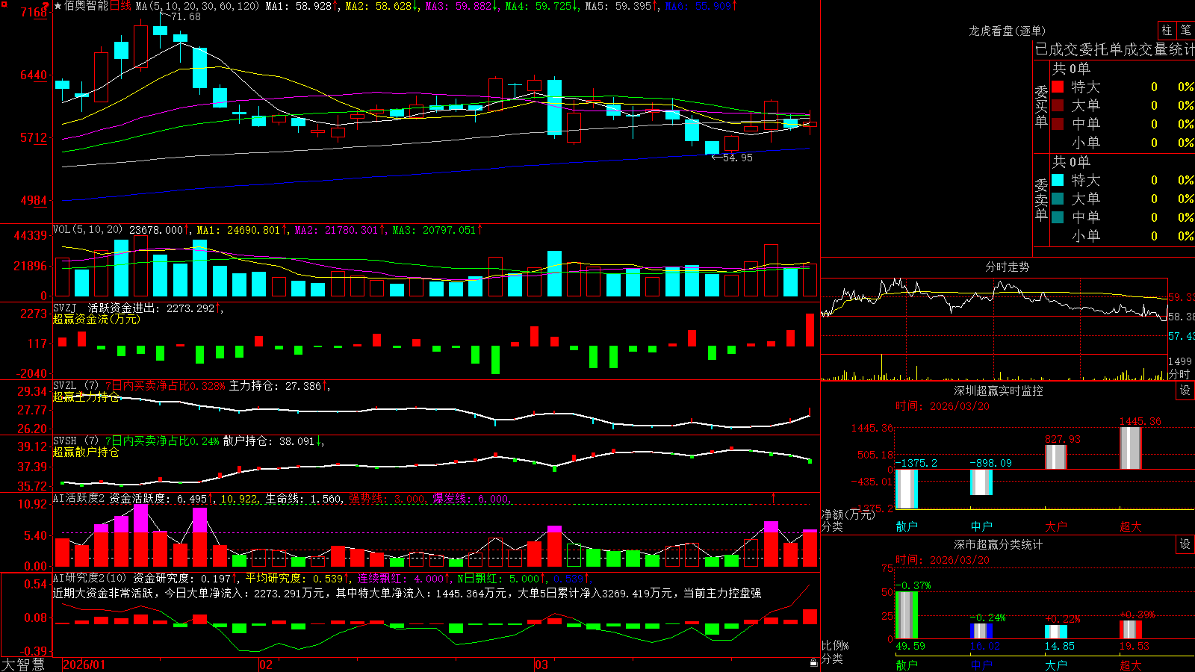Click the blue 16.02 中户 bar in classification stats
The image size is (1195, 672).
click(x=981, y=631)
